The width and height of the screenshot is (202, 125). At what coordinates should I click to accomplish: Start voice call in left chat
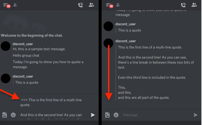tap(81, 5)
